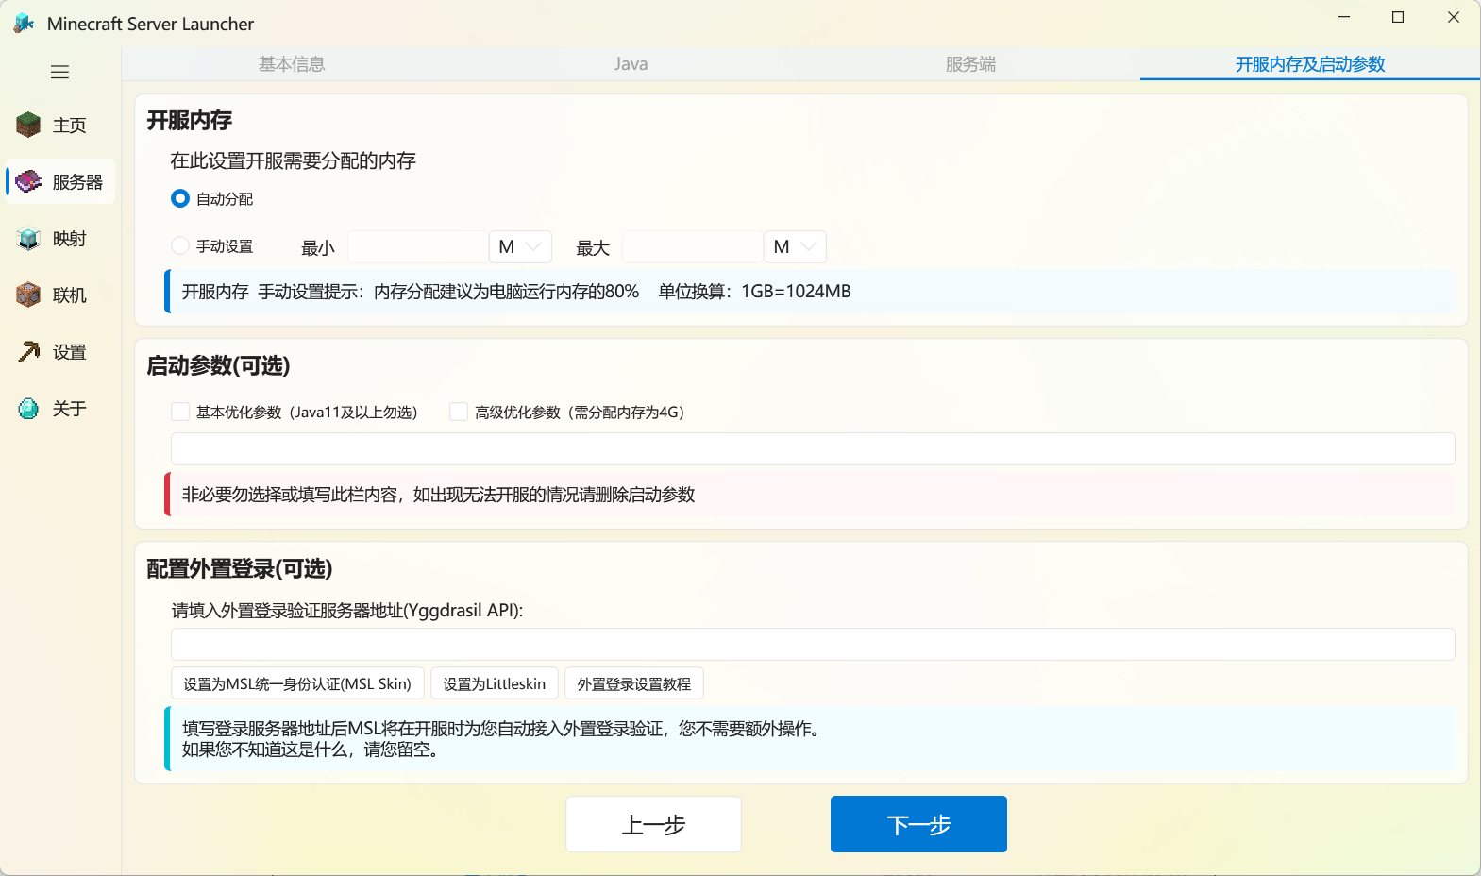1481x876 pixels.
Task: Click the 设置为Littleskin button
Action: pyautogui.click(x=494, y=683)
